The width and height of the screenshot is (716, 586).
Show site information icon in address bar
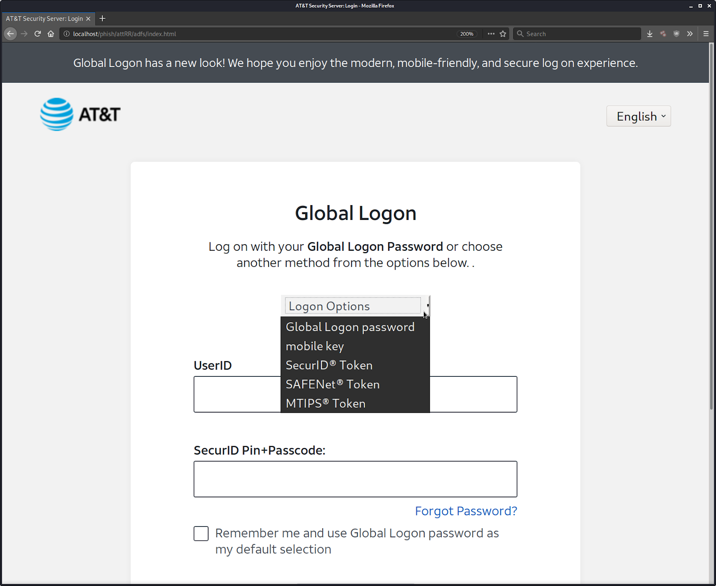point(67,34)
